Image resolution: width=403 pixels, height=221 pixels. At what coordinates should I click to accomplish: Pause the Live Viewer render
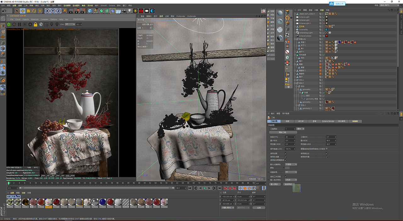(20, 24)
